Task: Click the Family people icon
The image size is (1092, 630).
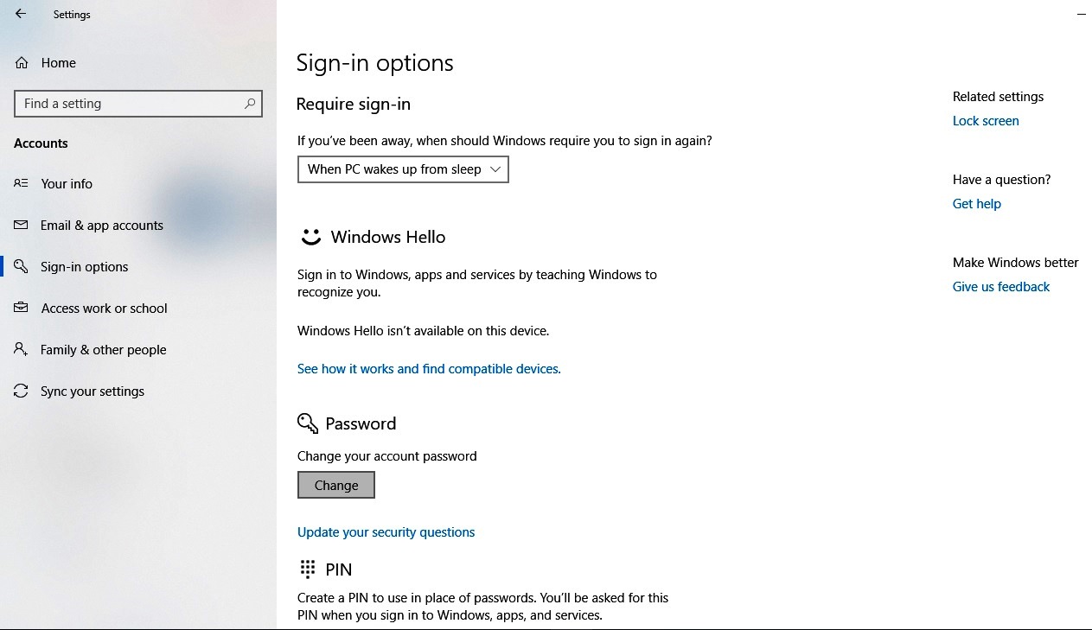Action: click(22, 350)
